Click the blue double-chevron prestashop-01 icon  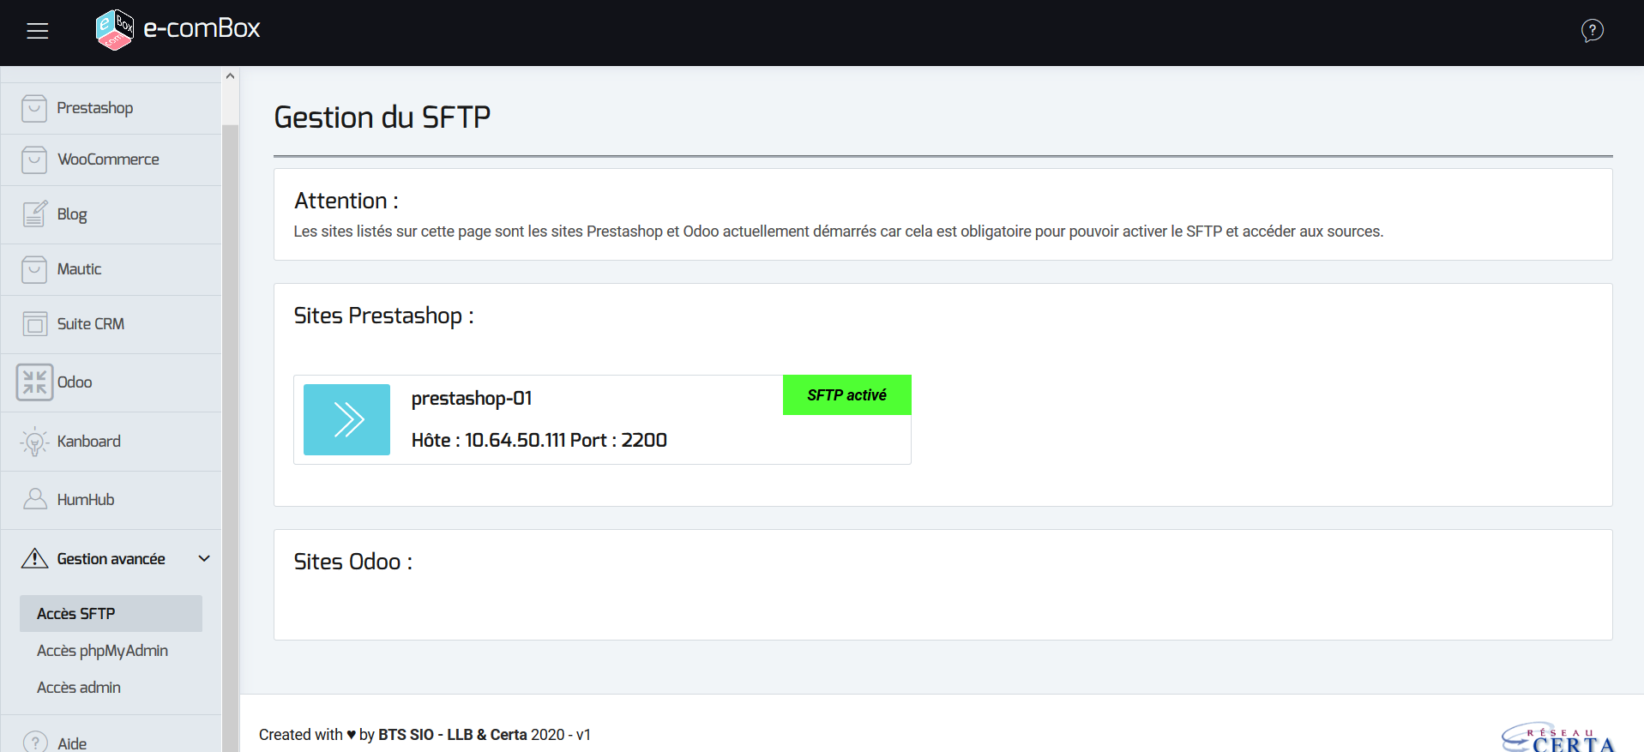click(x=346, y=419)
